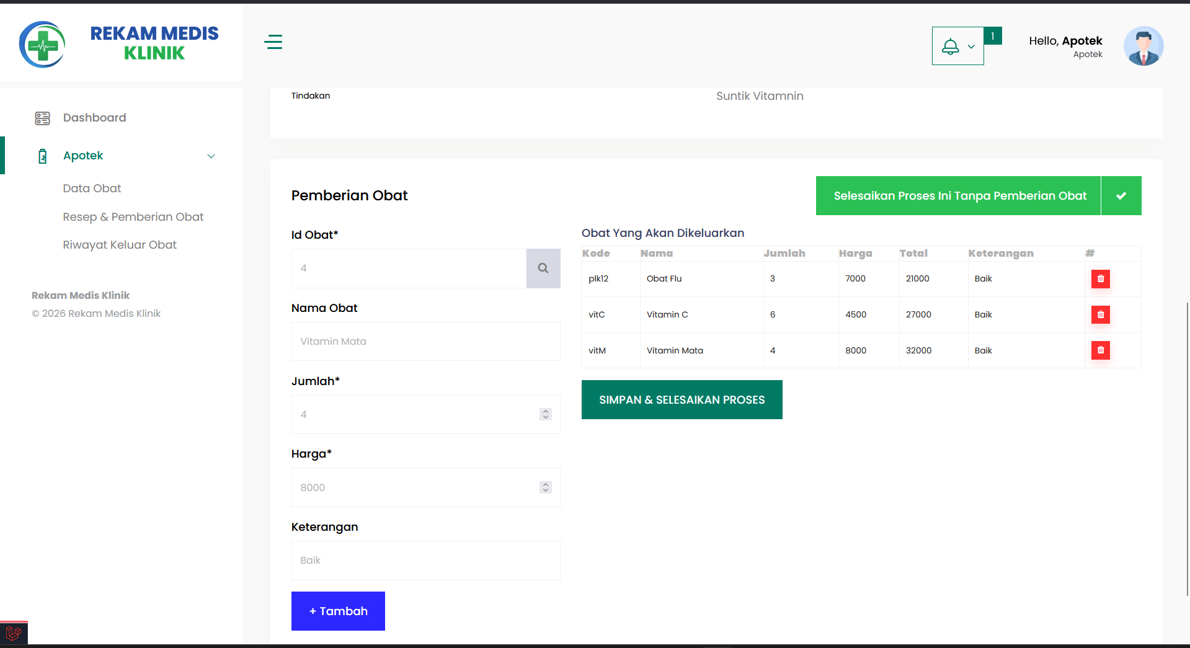Click the notification count badge
This screenshot has height=648, width=1190.
click(993, 36)
